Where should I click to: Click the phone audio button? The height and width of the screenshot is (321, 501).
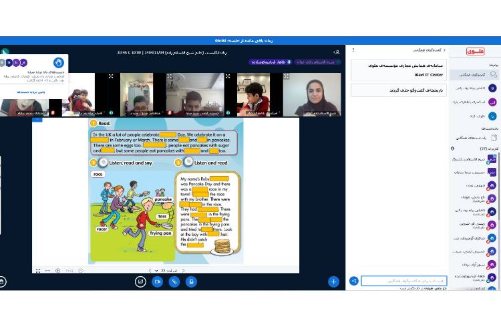tap(175, 282)
